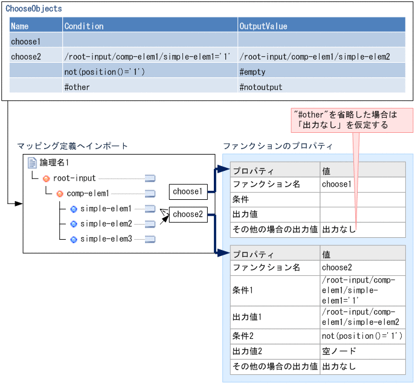Click the pink #other callout note
The height and width of the screenshot is (384, 415).
[352, 119]
